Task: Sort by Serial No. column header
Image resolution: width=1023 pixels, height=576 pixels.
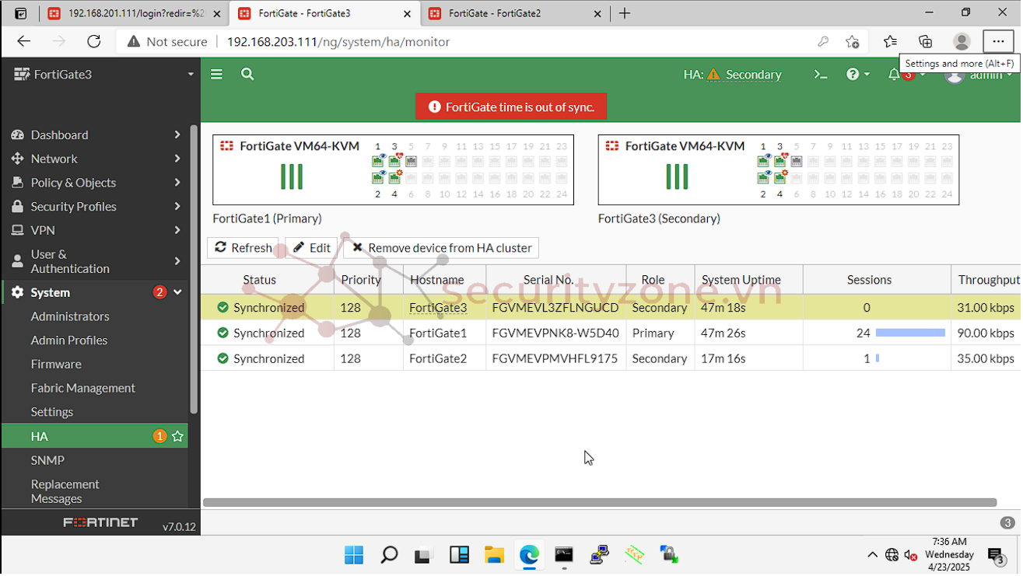Action: 548,280
